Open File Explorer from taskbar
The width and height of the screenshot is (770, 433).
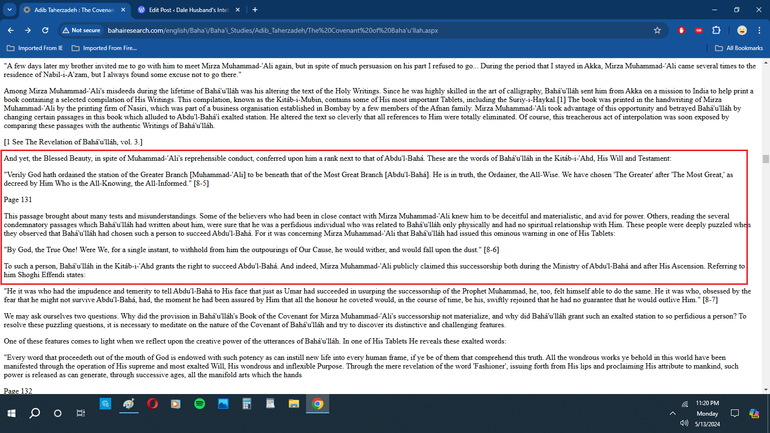pyautogui.click(x=294, y=404)
